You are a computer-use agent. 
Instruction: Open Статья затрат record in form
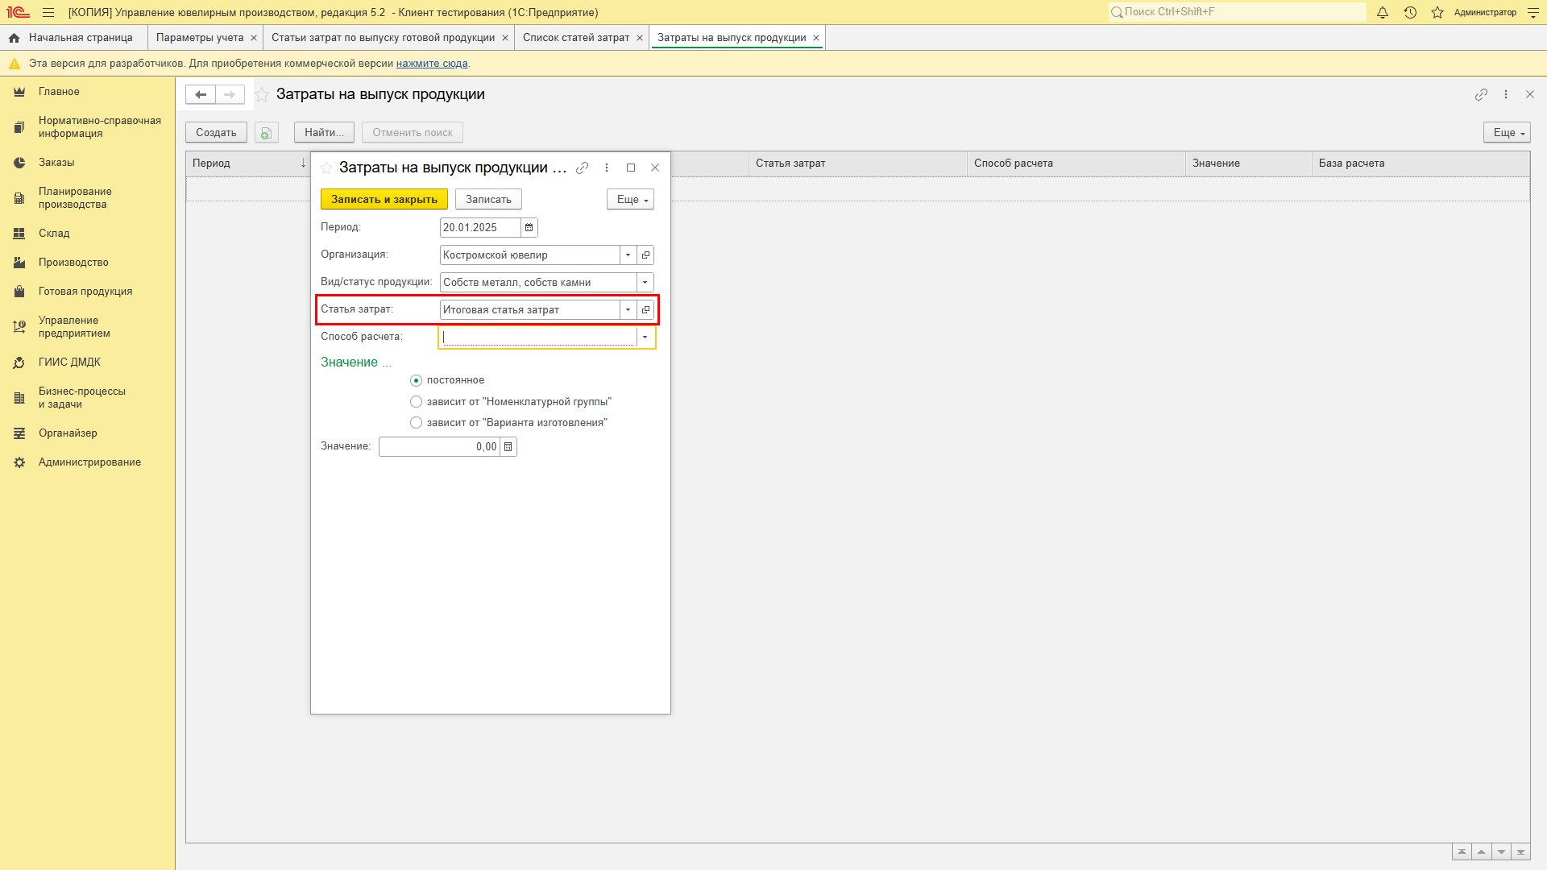[645, 310]
